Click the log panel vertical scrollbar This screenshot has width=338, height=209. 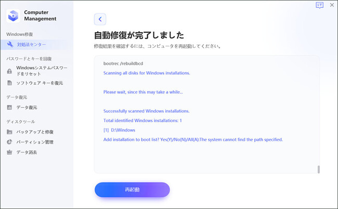coord(318,169)
